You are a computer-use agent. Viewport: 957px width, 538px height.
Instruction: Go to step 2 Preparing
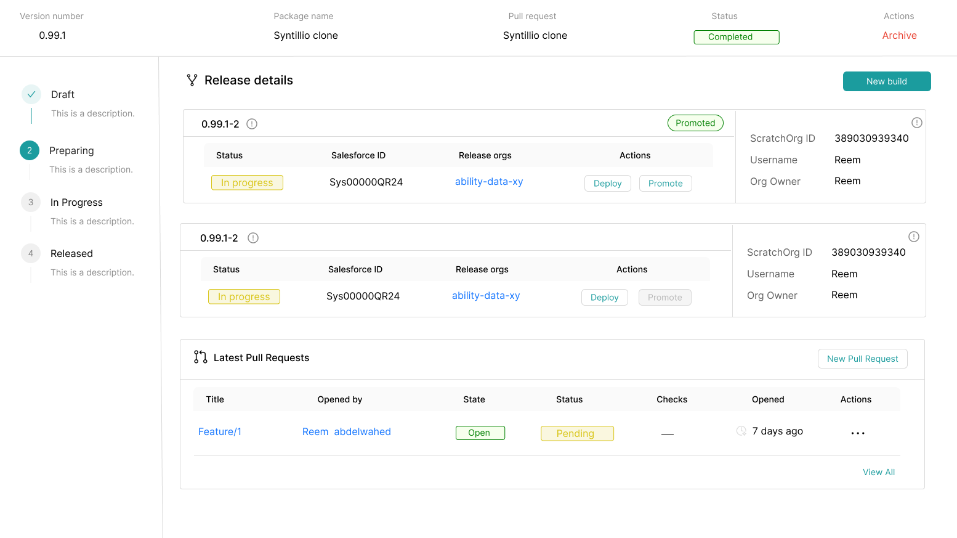tap(30, 150)
